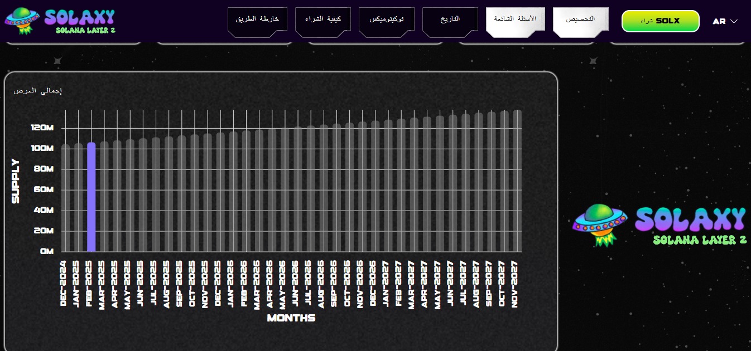
Task: Select the JAN-2025 supply bar
Action: (x=78, y=198)
